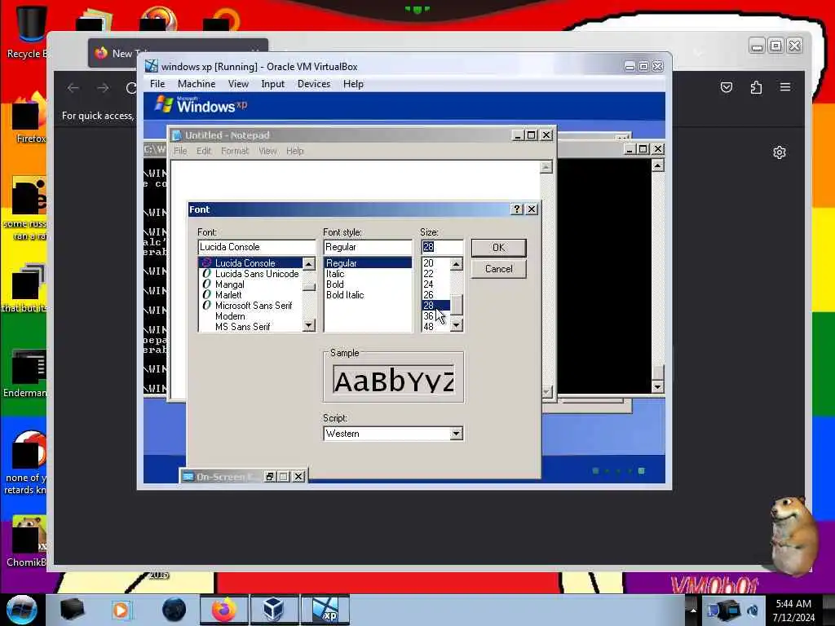The image size is (835, 626).
Task: Open VirtualBox Devices menu
Action: (314, 84)
